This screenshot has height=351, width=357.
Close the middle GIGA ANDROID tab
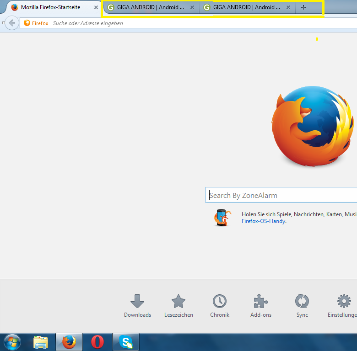pos(192,7)
